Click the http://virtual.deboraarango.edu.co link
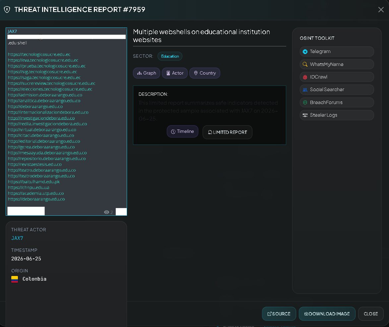The image size is (389, 327). [42, 130]
